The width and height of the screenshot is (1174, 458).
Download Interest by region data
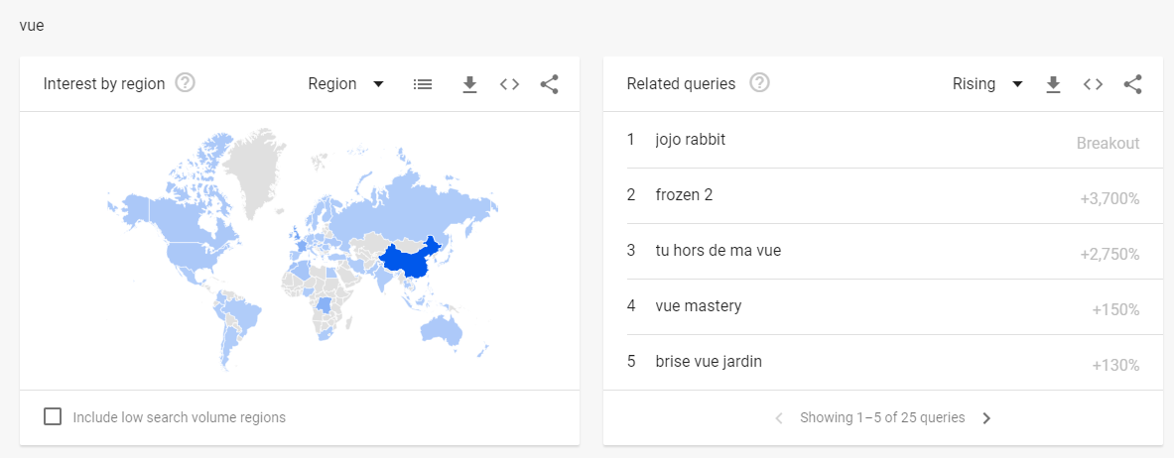click(469, 84)
